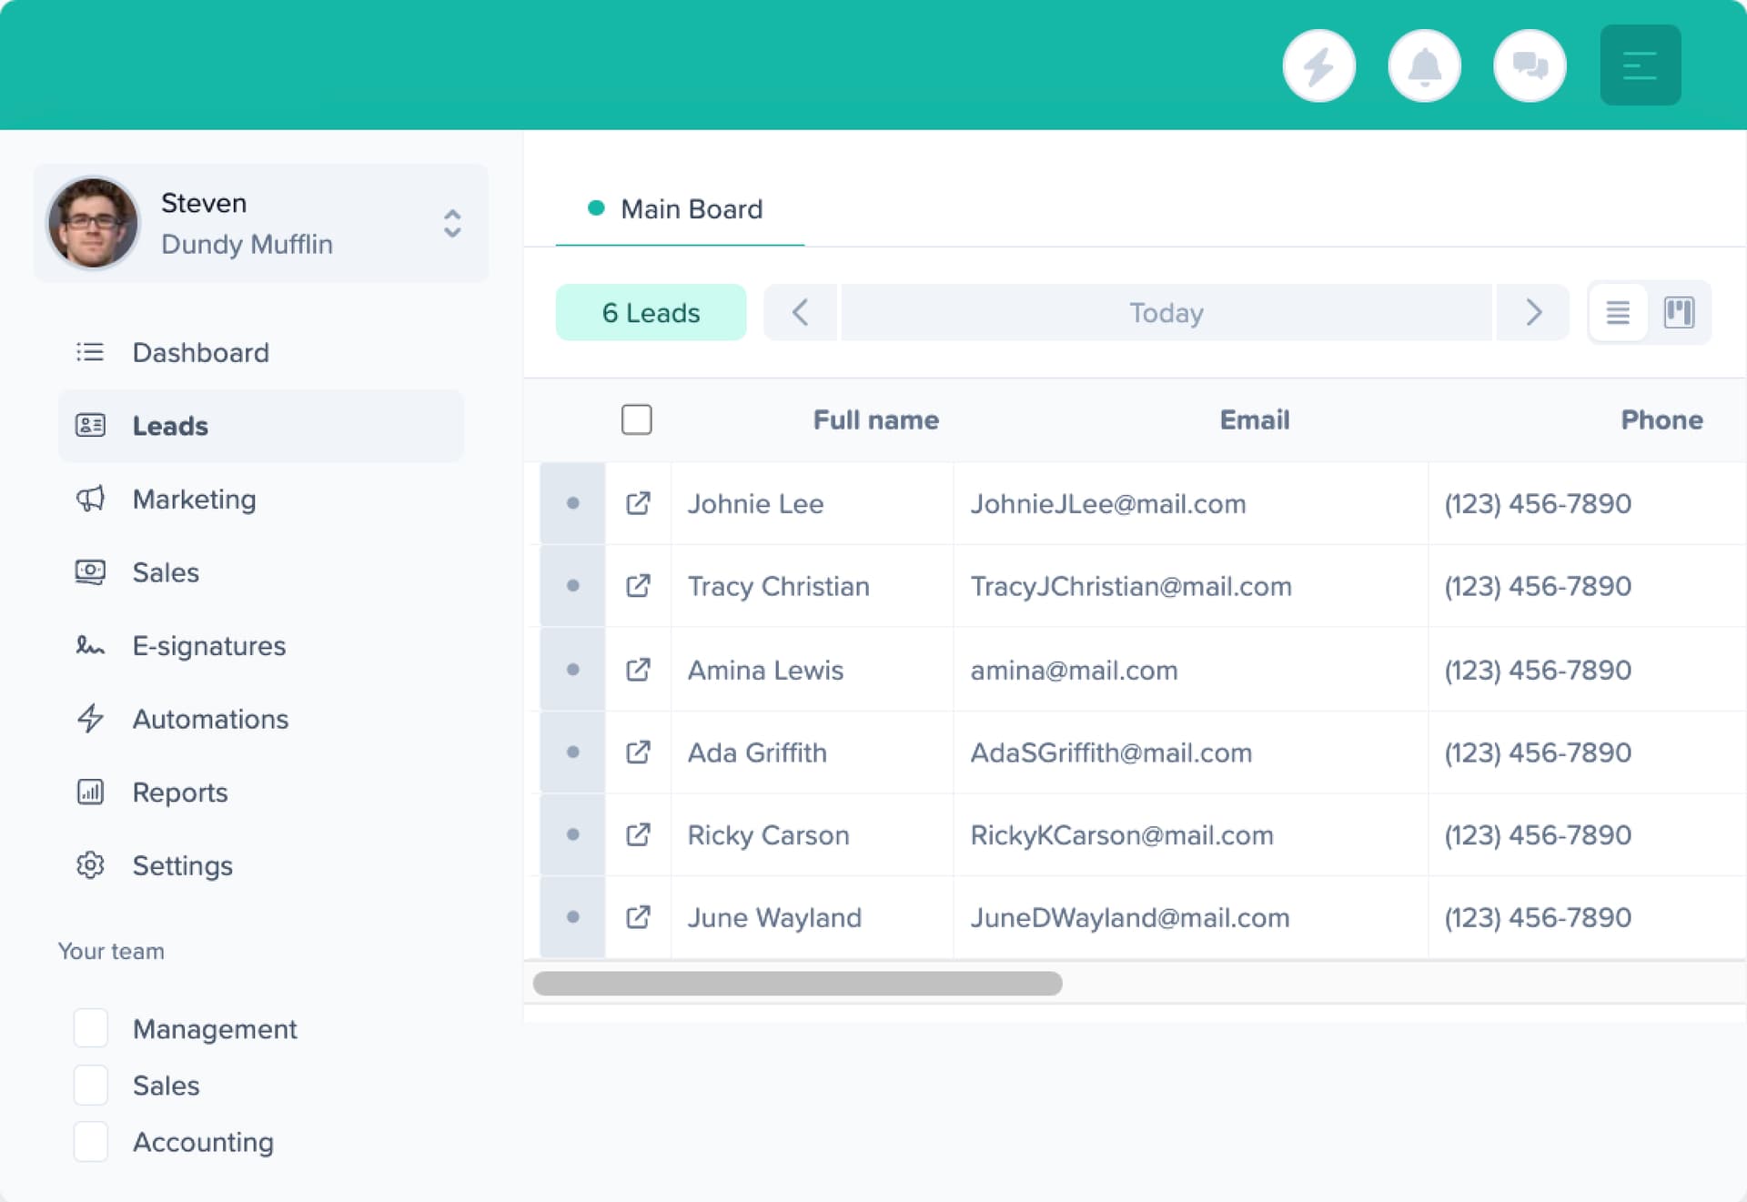Enable the Management team checkbox
1747x1202 pixels.
click(x=91, y=1029)
